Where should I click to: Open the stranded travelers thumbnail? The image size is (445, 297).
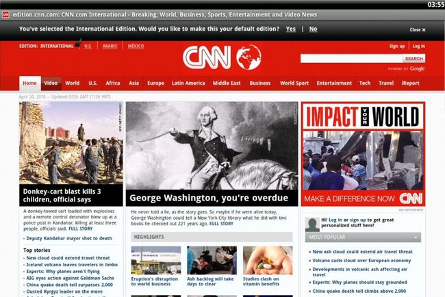pyautogui.click(x=212, y=261)
